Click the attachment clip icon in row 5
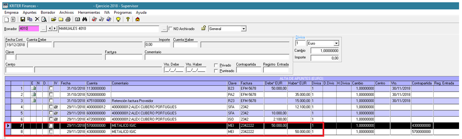Screen dimensions: 462x139 56,113
